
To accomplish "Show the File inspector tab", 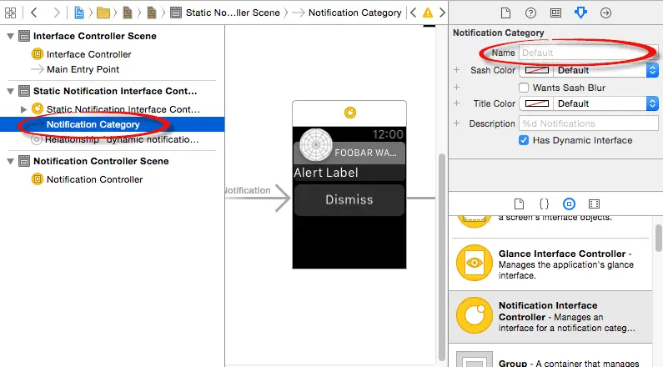I will pyautogui.click(x=505, y=13).
